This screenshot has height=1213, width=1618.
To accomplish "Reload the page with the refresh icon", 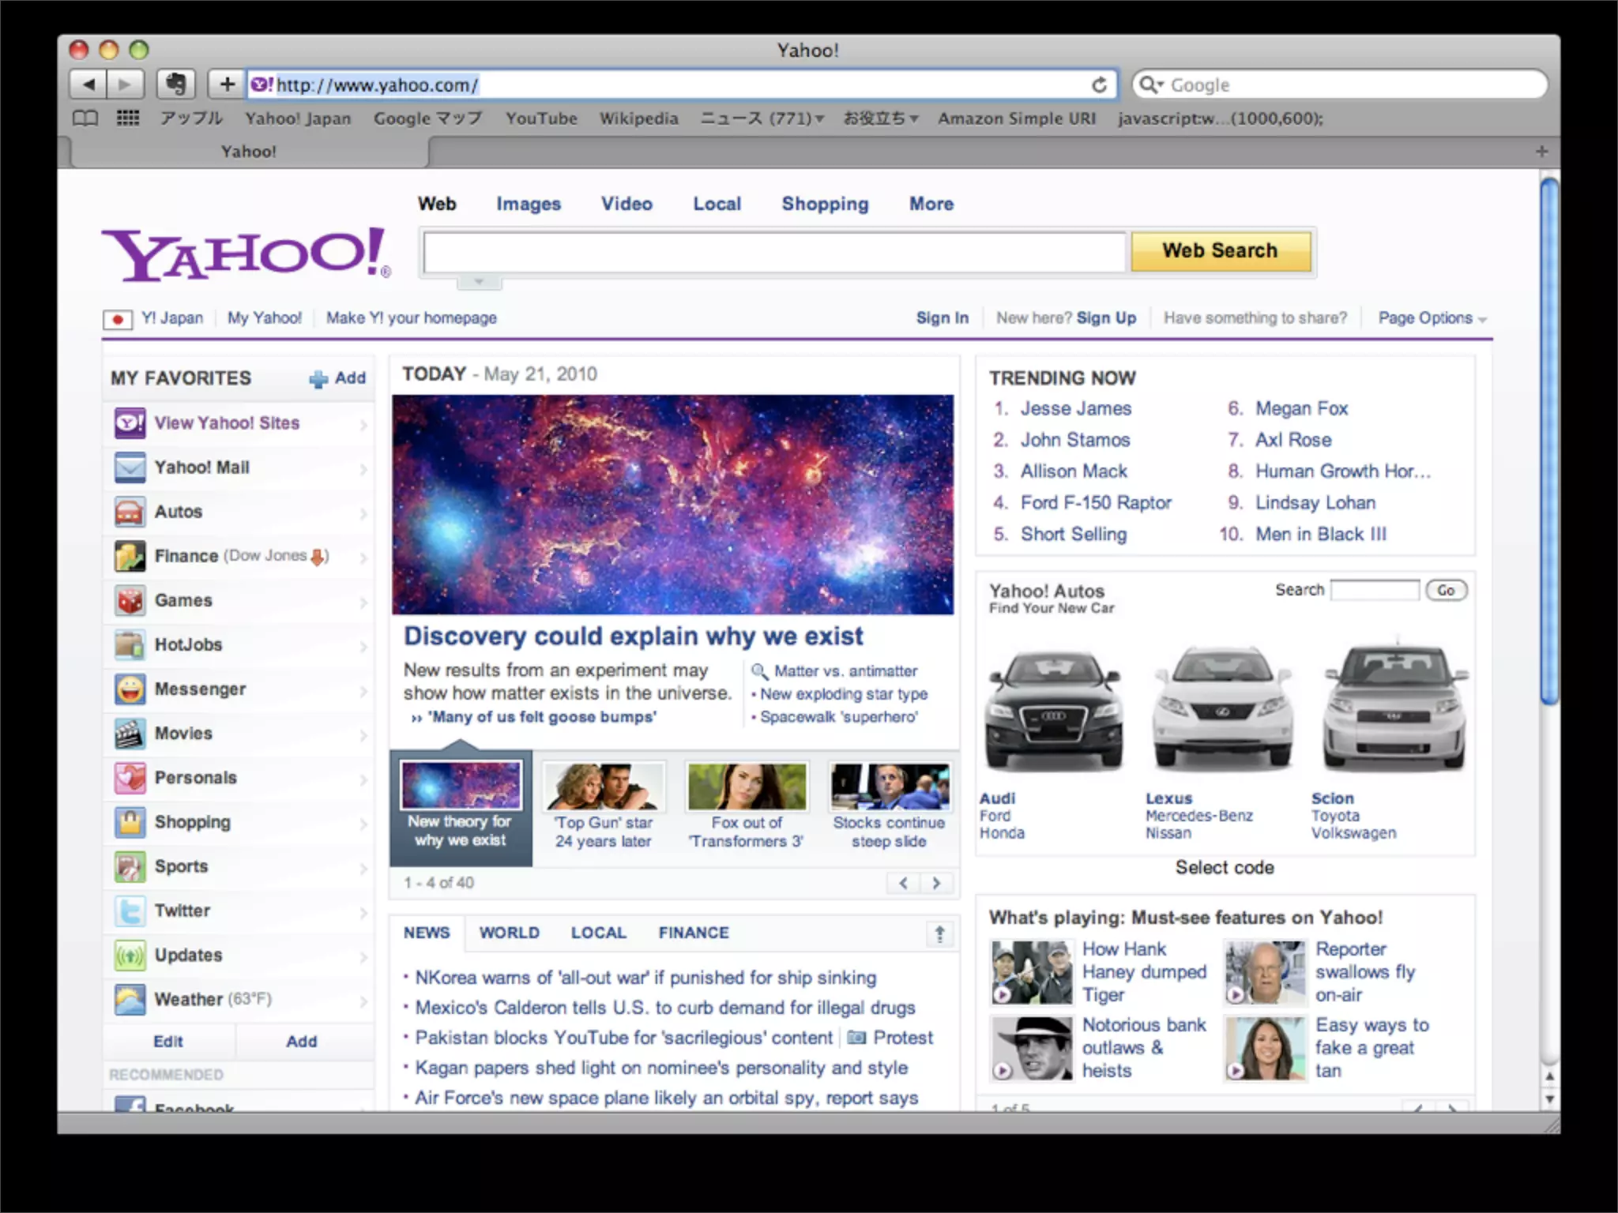I will coord(1099,84).
